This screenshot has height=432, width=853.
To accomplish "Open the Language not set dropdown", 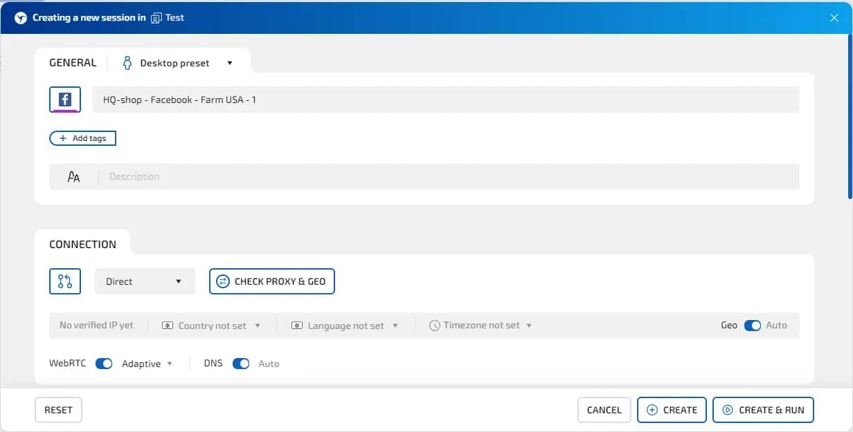I will point(345,326).
